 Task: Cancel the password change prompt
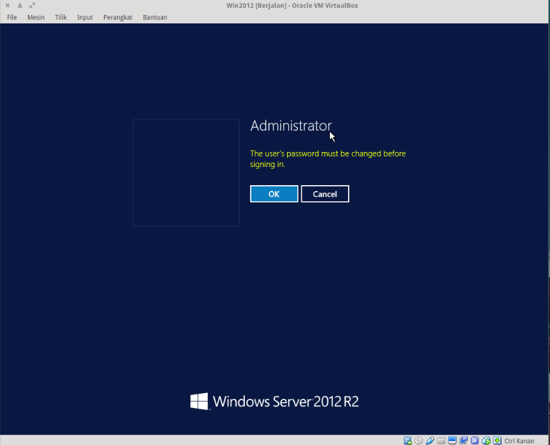tap(325, 194)
